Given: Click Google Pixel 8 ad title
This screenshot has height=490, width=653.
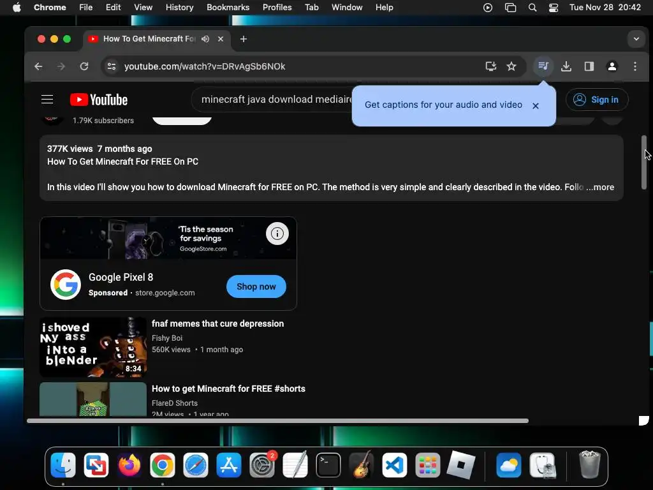Looking at the screenshot, I should [x=121, y=277].
